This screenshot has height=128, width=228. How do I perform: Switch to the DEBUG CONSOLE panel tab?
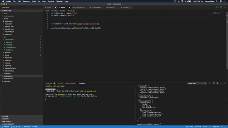pos(71,83)
